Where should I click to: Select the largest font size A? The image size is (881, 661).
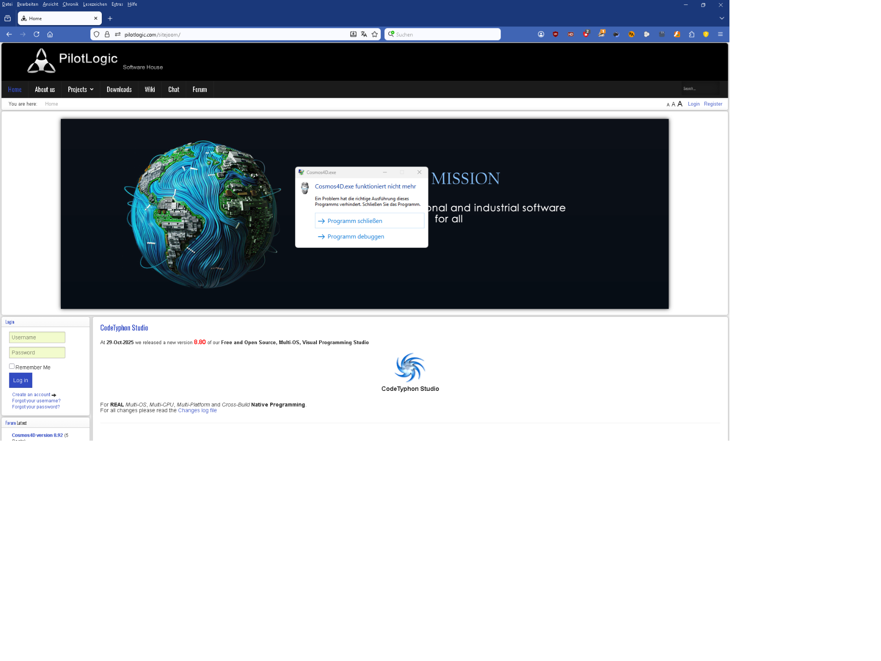click(680, 104)
